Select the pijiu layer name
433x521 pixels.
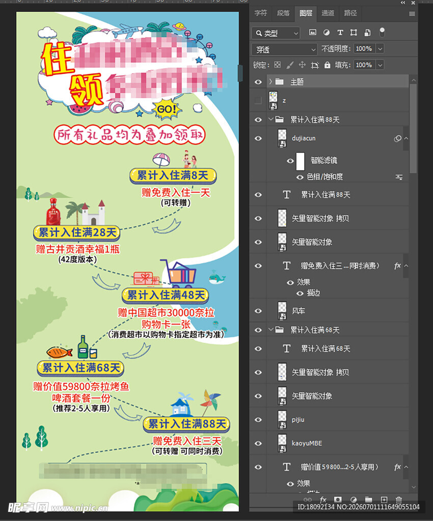click(x=298, y=420)
